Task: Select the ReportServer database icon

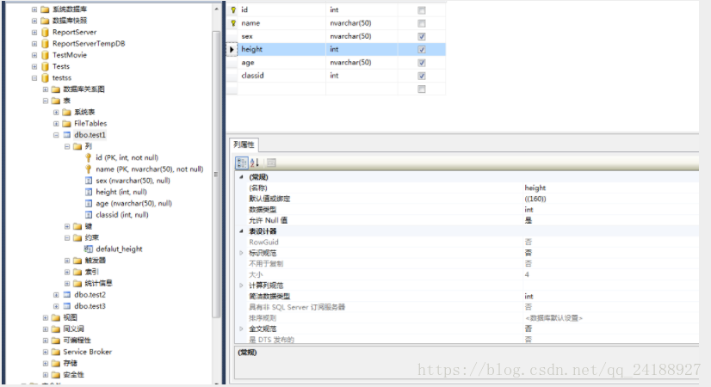Action: coord(45,32)
